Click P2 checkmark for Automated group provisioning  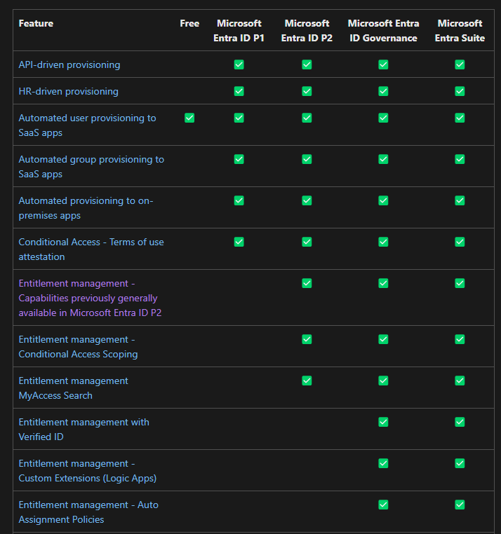coord(307,159)
